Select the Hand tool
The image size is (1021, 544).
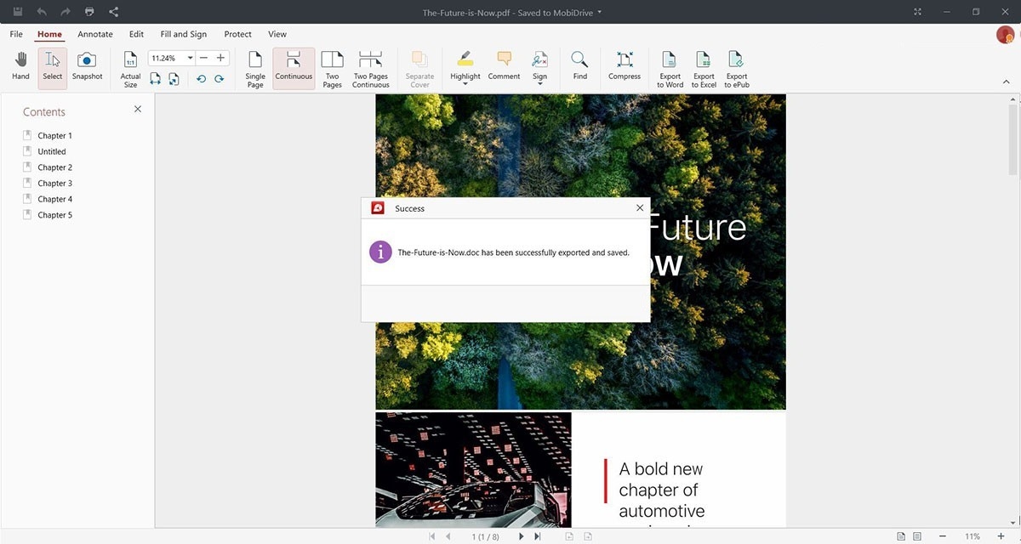click(x=20, y=66)
